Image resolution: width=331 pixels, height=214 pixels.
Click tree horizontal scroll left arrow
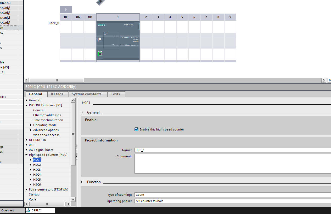(26, 204)
